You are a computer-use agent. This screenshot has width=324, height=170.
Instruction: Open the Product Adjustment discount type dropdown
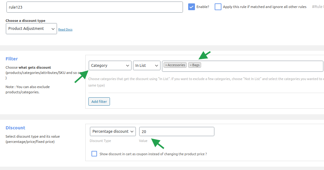31,29
